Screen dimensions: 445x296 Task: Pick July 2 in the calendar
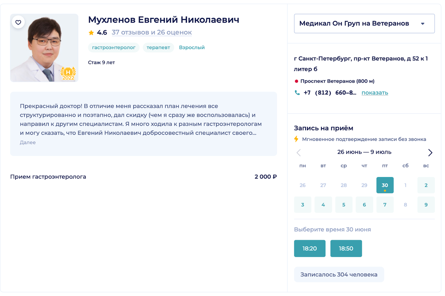coord(426,185)
